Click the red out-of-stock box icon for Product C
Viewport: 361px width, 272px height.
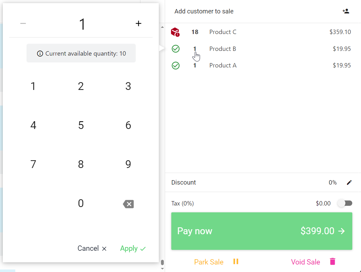coord(175,32)
